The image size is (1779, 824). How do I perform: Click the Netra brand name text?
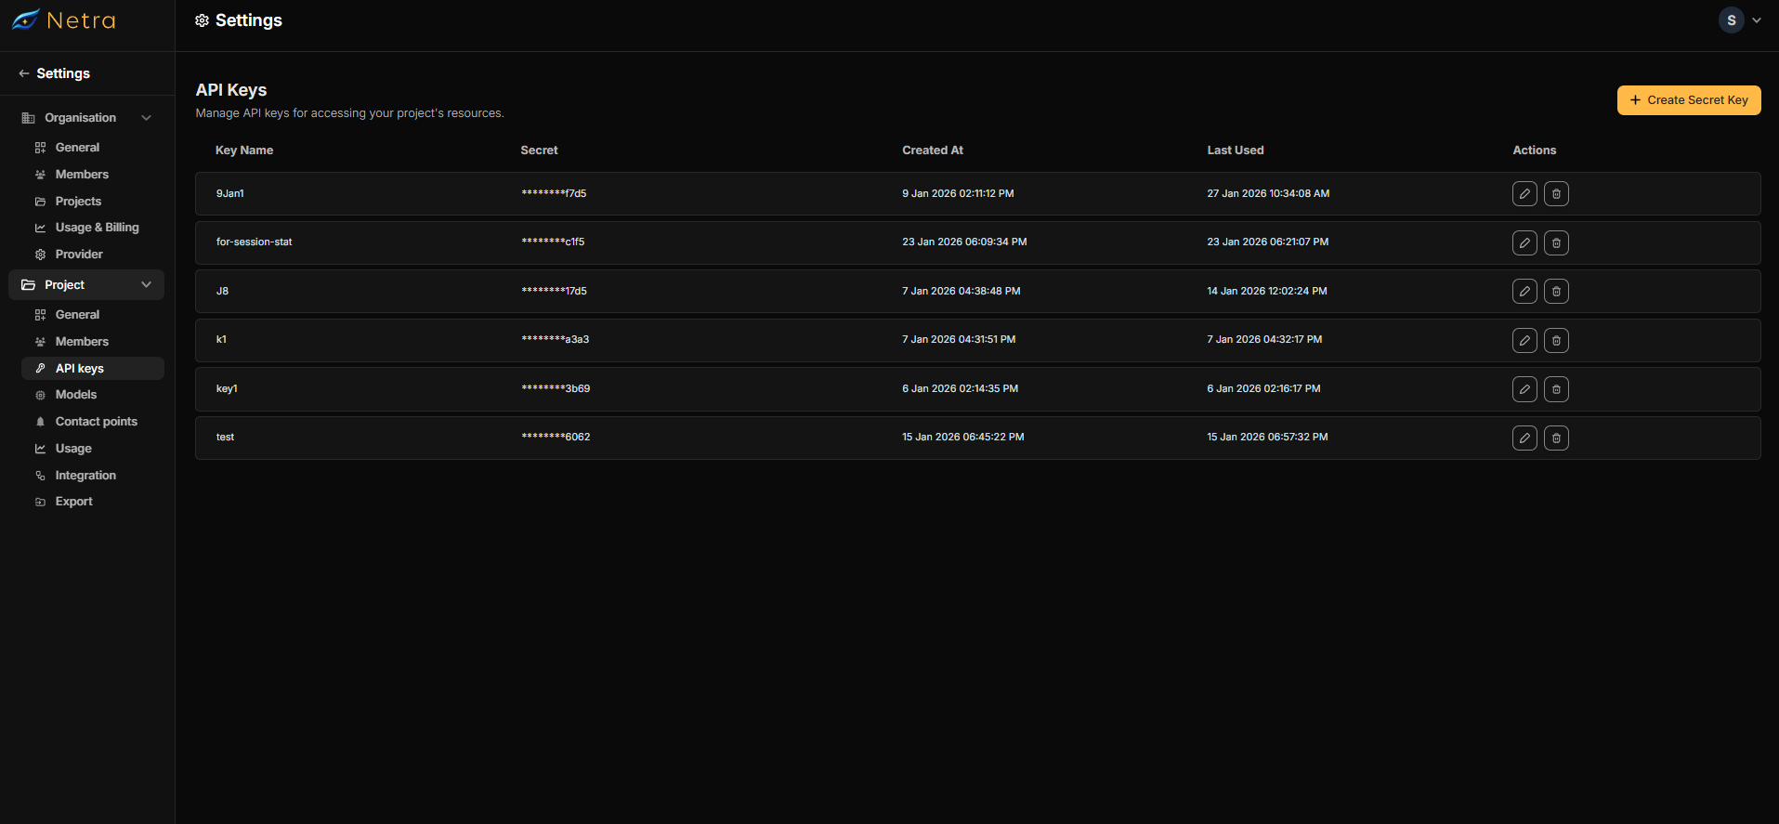tap(81, 20)
